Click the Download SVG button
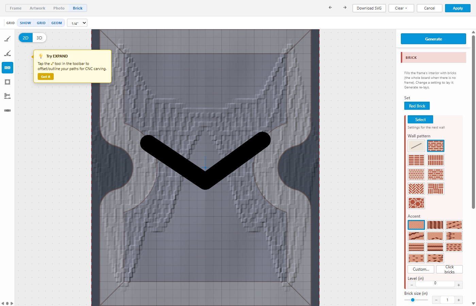476x306 pixels. pyautogui.click(x=369, y=8)
